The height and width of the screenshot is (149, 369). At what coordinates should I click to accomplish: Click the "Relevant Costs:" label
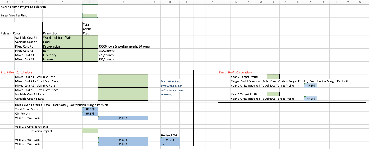click(x=11, y=33)
